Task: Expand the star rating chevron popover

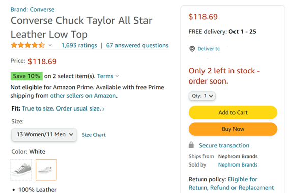Action: (50, 45)
